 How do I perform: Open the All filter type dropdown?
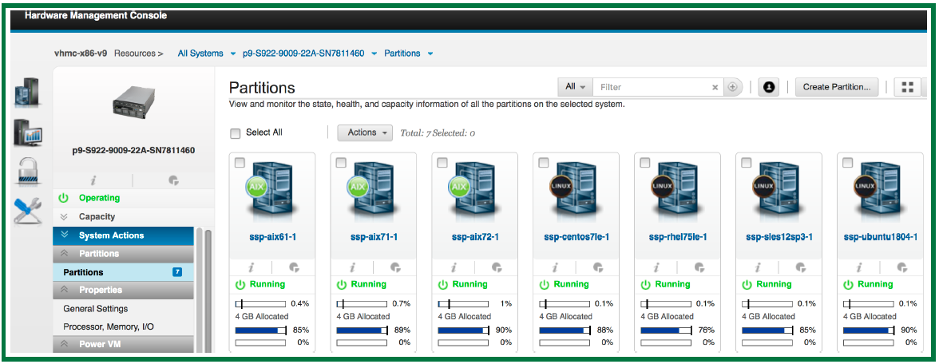pyautogui.click(x=575, y=87)
